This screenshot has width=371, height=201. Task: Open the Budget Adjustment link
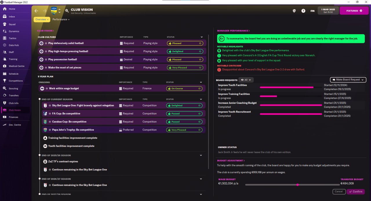click(231, 160)
